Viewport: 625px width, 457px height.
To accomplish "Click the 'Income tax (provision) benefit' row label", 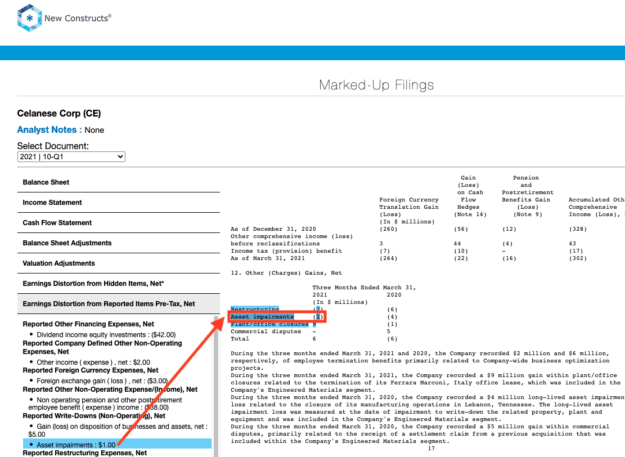I will (x=286, y=251).
